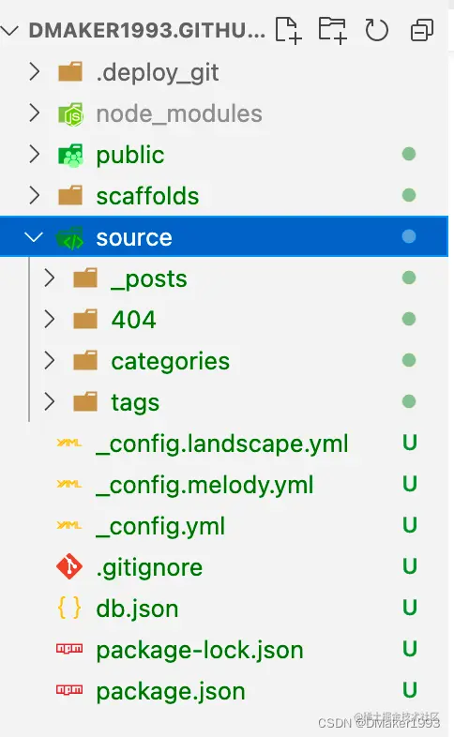Screen dimensions: 454x737
Task: Refresh the explorer with the refresh icon
Action: coord(376,31)
